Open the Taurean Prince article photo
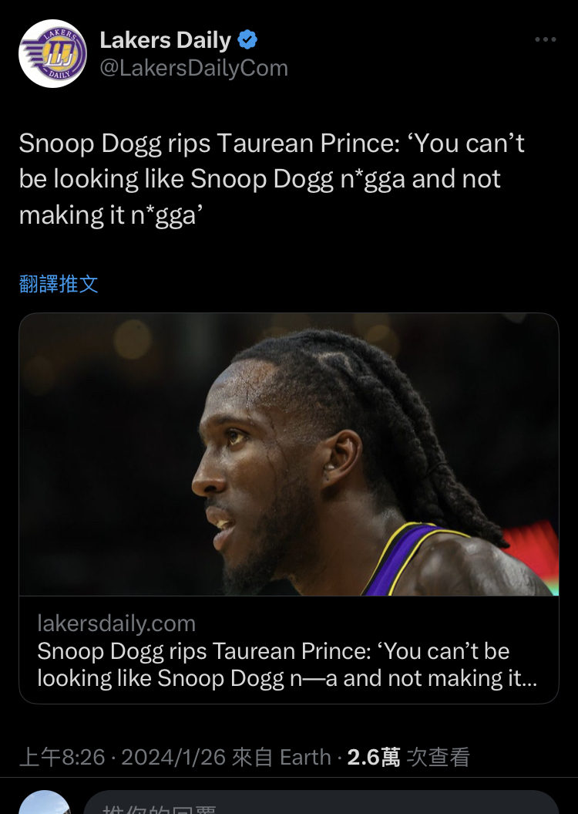The height and width of the screenshot is (814, 578). click(289, 454)
